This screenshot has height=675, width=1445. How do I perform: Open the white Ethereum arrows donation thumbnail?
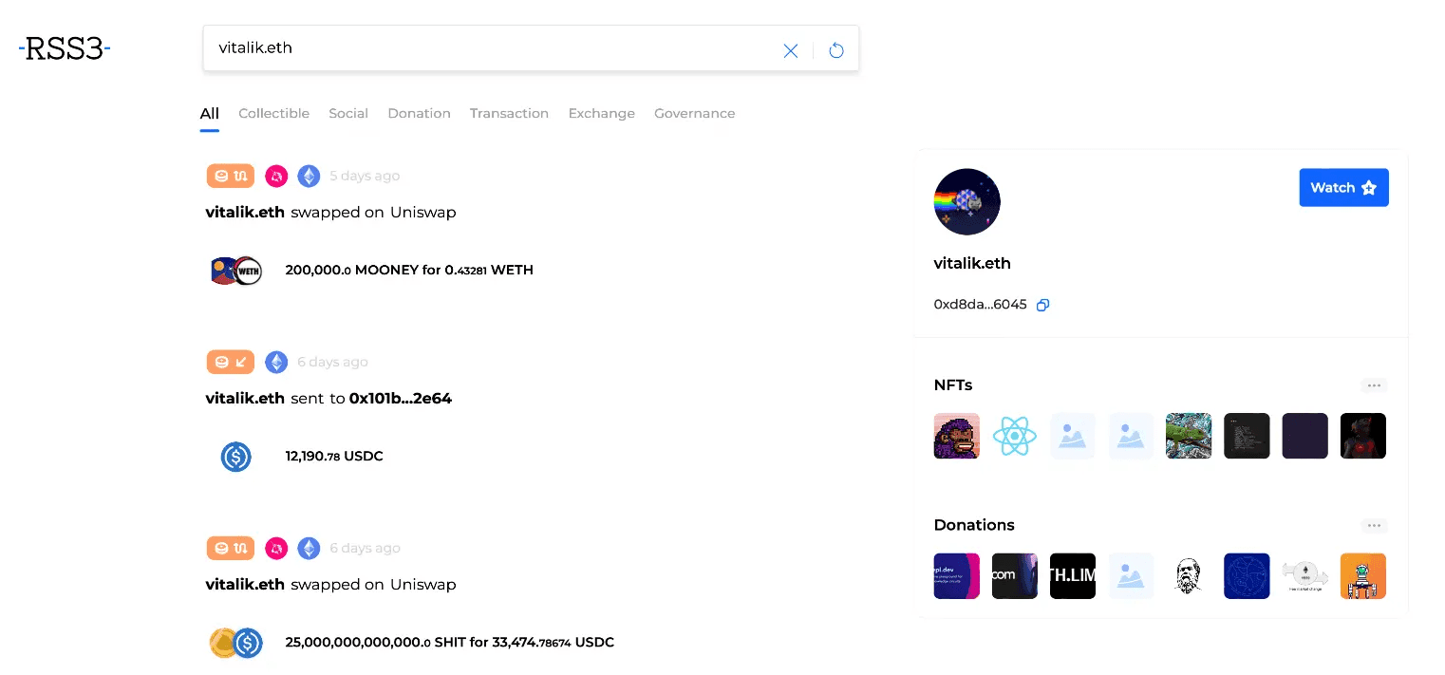pyautogui.click(x=1304, y=576)
